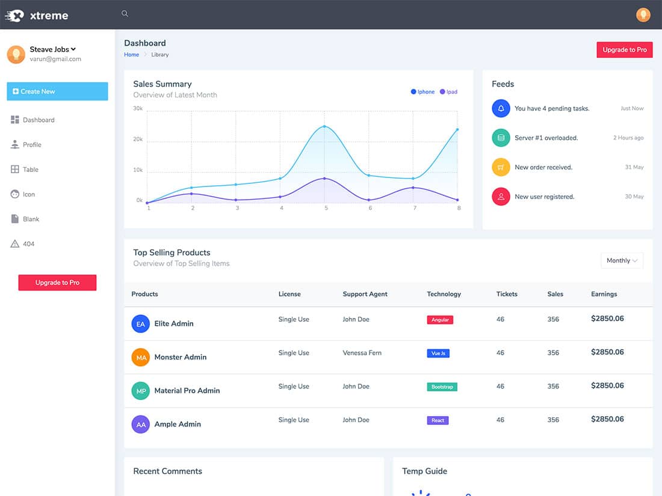Click the new user registered icon

[x=501, y=197]
